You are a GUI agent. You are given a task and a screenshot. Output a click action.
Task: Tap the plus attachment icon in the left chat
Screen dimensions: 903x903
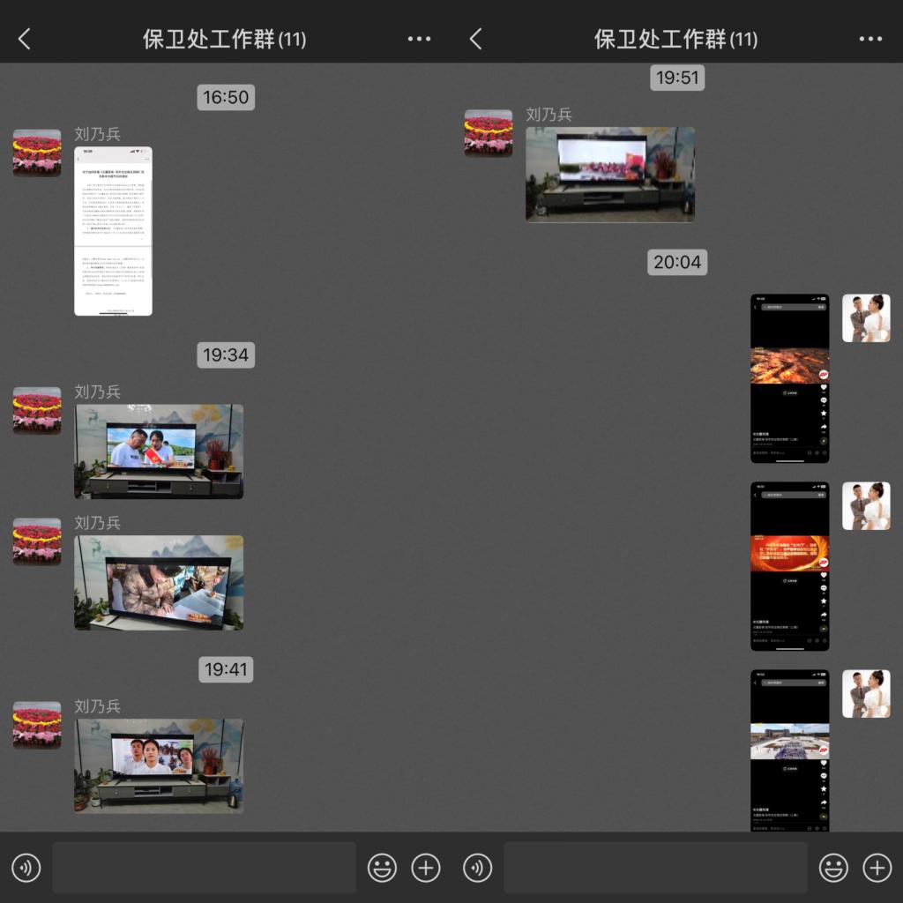click(426, 868)
